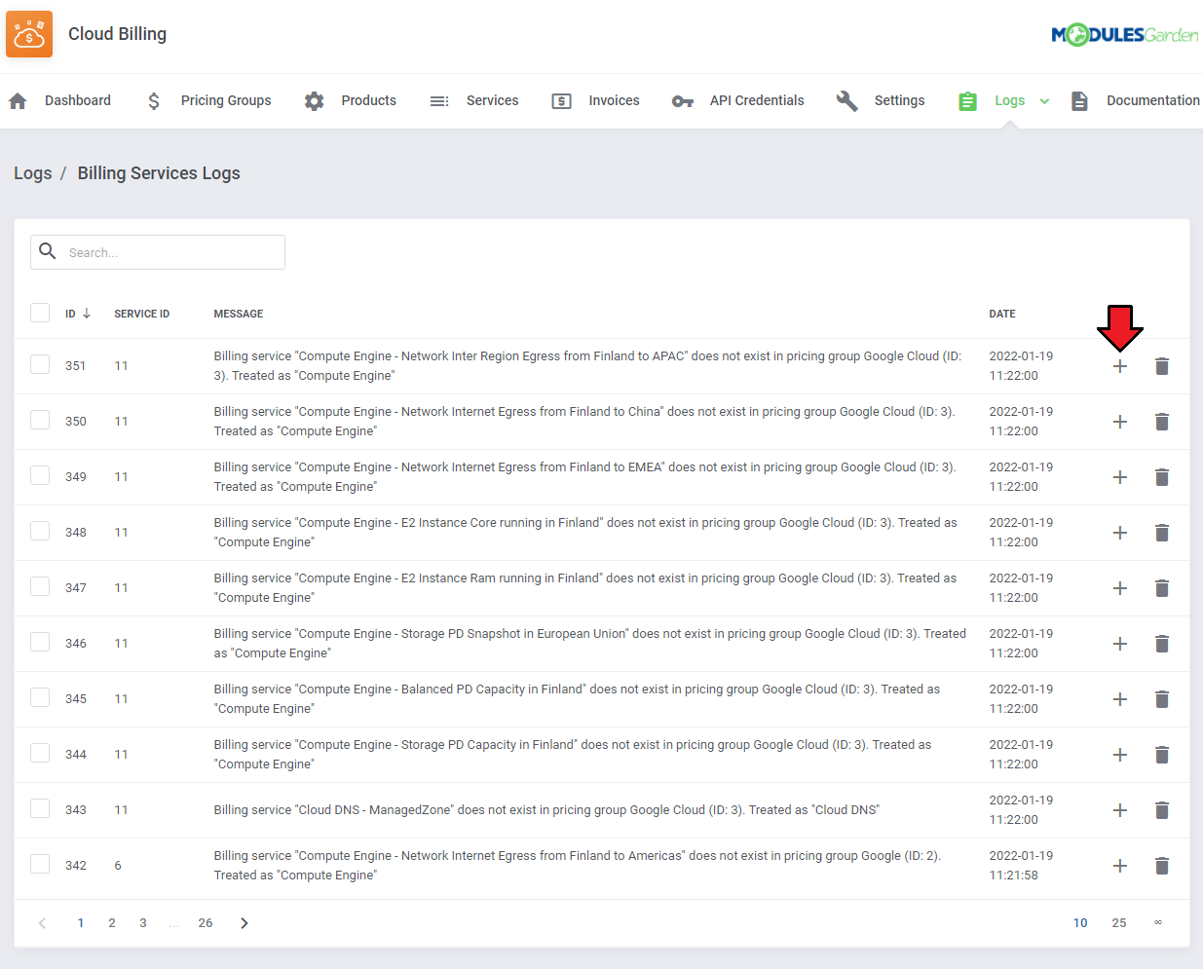1203x969 pixels.
Task: Toggle the select-all checkbox in header
Action: click(x=40, y=313)
